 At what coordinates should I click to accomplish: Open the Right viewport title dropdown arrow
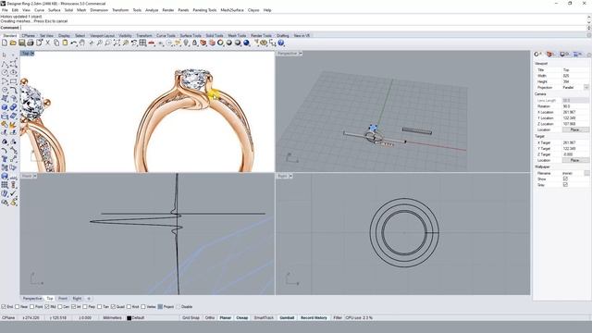(x=290, y=176)
